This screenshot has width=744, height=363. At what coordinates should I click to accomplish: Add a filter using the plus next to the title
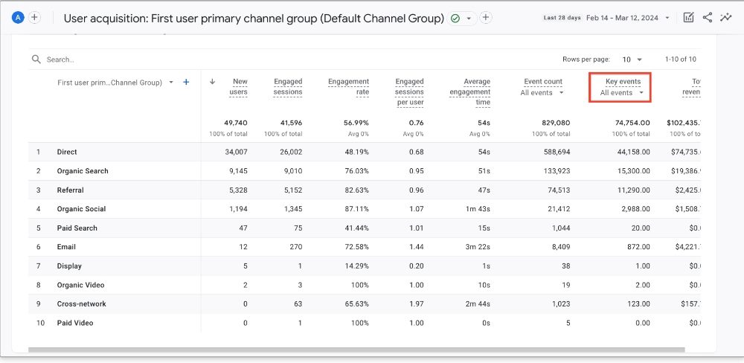click(485, 18)
